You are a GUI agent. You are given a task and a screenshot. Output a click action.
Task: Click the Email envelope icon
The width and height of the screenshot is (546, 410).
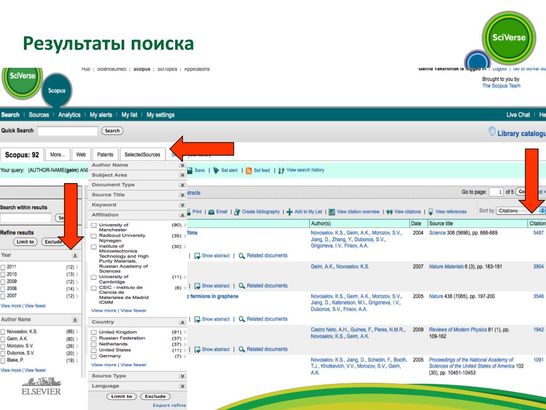pos(211,212)
